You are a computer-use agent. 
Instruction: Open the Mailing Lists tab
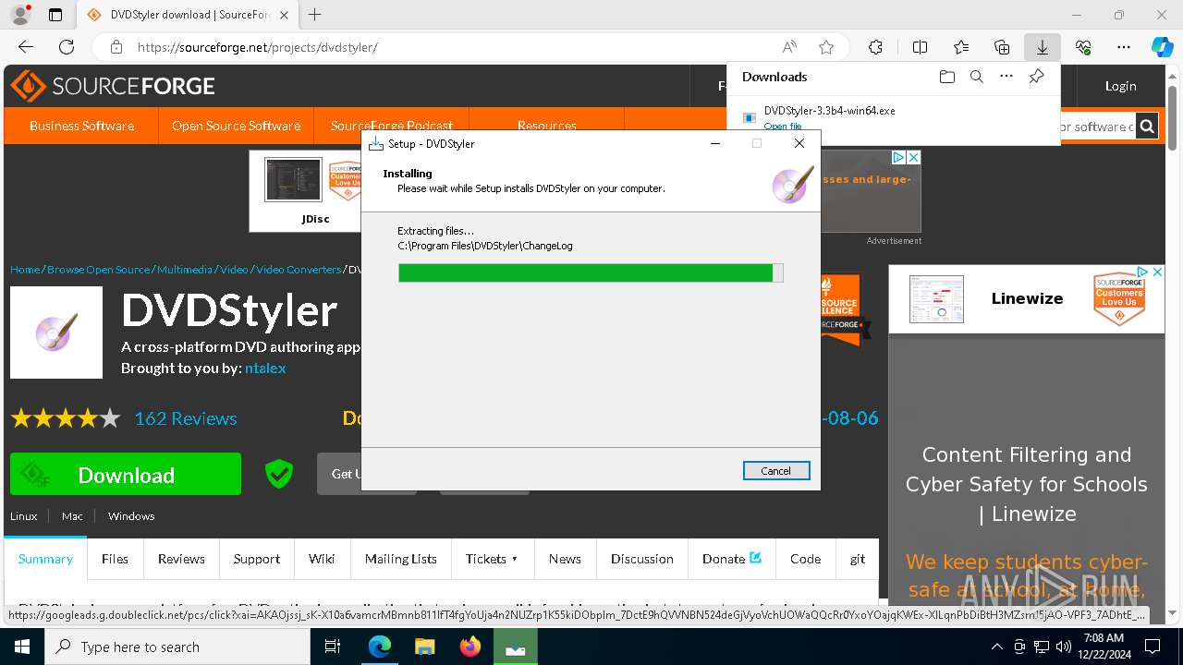pos(401,559)
